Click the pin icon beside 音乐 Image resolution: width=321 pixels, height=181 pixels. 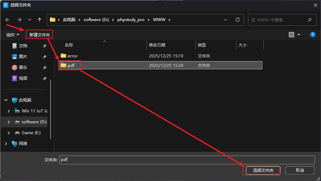point(45,68)
